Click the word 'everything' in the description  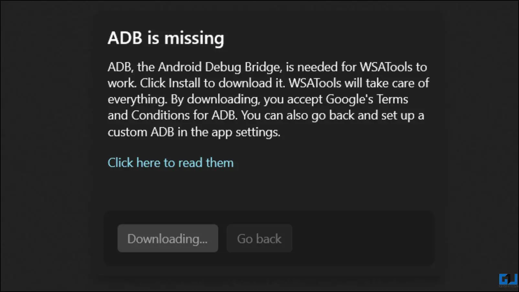pyautogui.click(x=137, y=99)
